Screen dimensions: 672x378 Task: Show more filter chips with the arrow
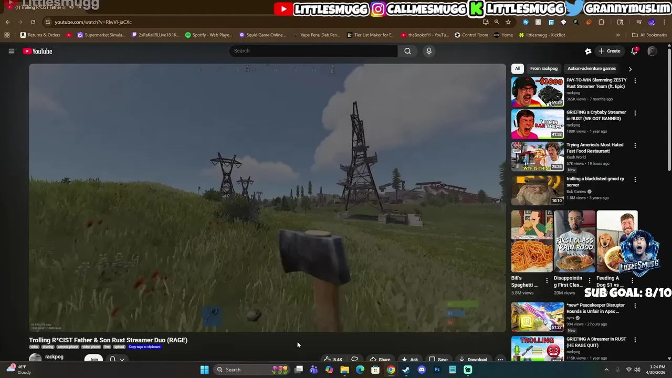630,69
